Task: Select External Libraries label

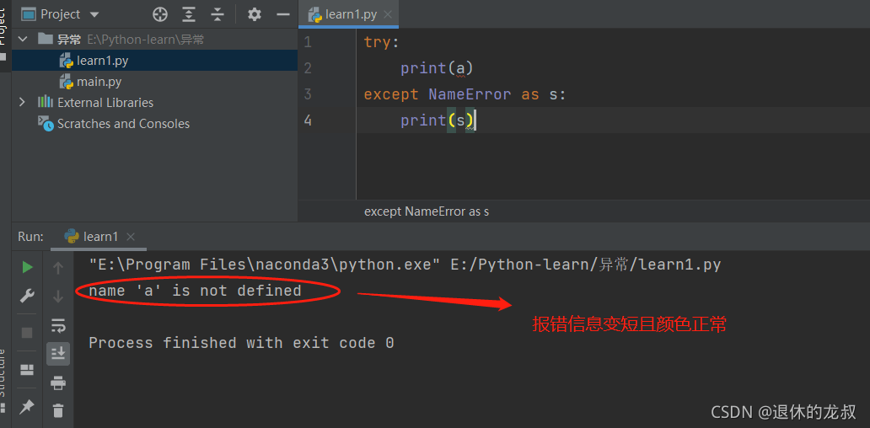Action: 105,103
